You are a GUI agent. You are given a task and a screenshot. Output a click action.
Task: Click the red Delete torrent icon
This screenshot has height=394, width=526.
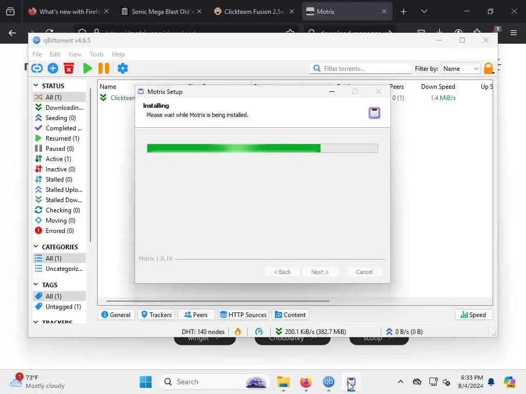pos(69,68)
